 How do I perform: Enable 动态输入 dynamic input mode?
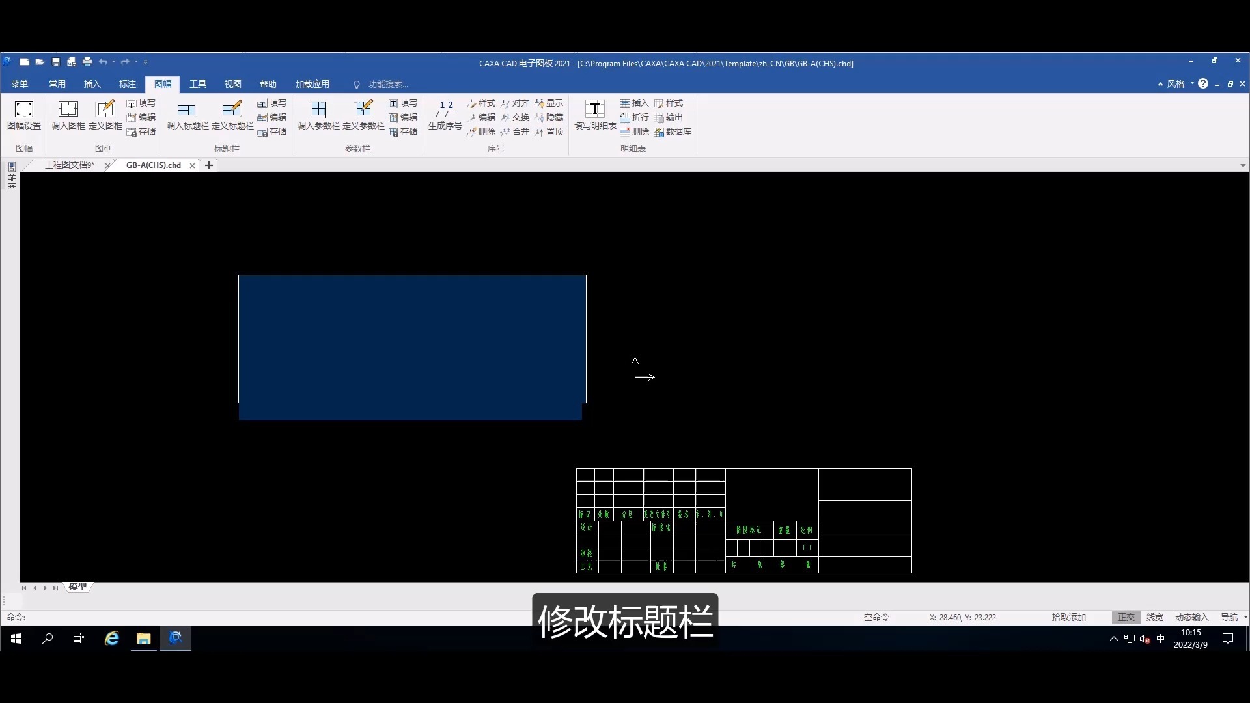(x=1191, y=617)
